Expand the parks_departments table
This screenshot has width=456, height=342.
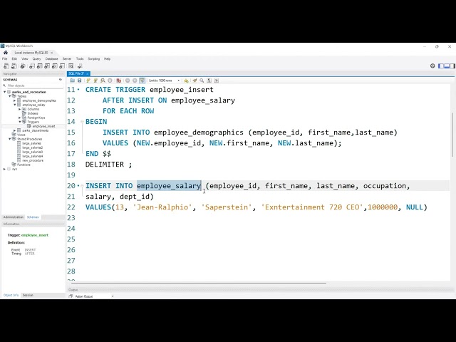pyautogui.click(x=15, y=130)
